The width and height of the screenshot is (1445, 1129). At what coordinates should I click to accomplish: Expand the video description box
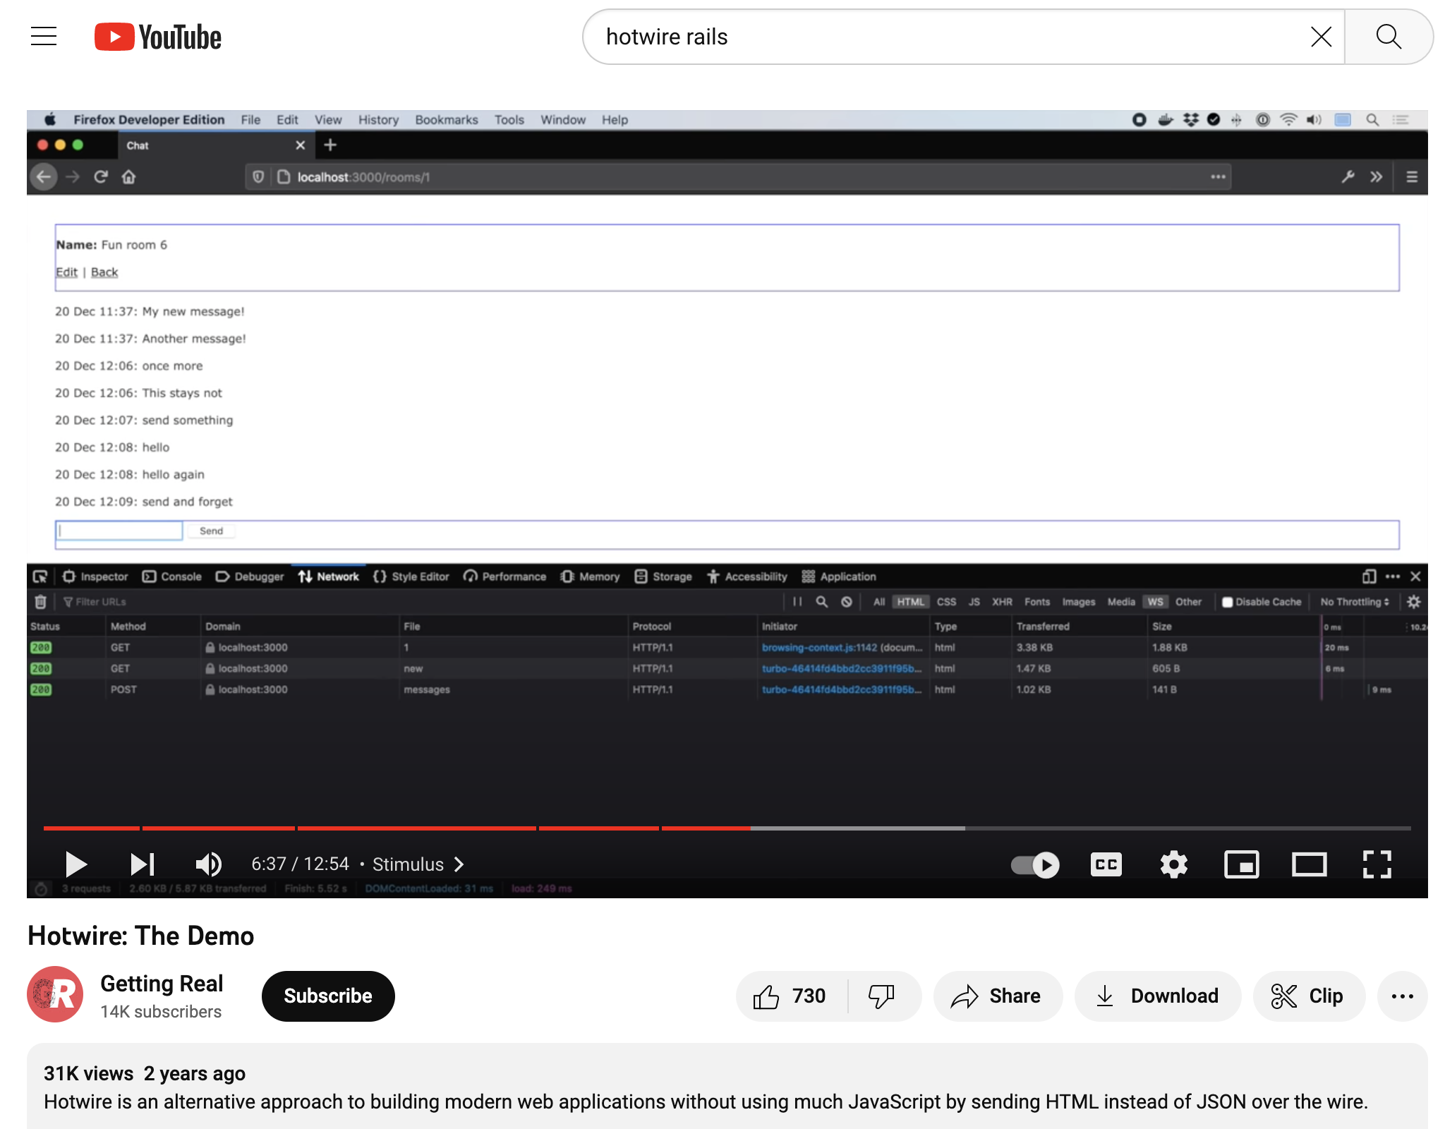click(x=727, y=1087)
